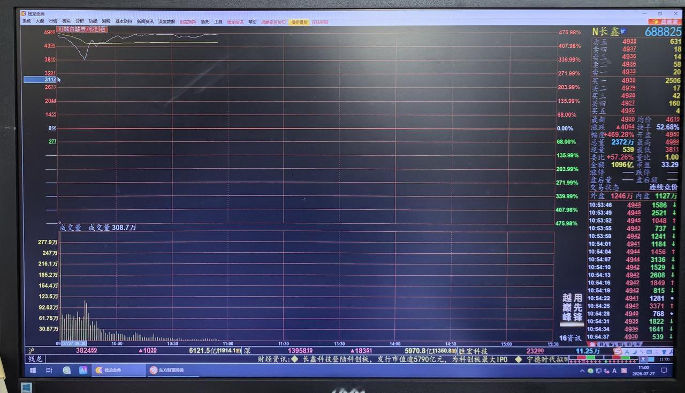Image resolution: width=685 pixels, height=393 pixels.
Task: Switch to 东方财富终端 taskbar window
Action: (173, 370)
